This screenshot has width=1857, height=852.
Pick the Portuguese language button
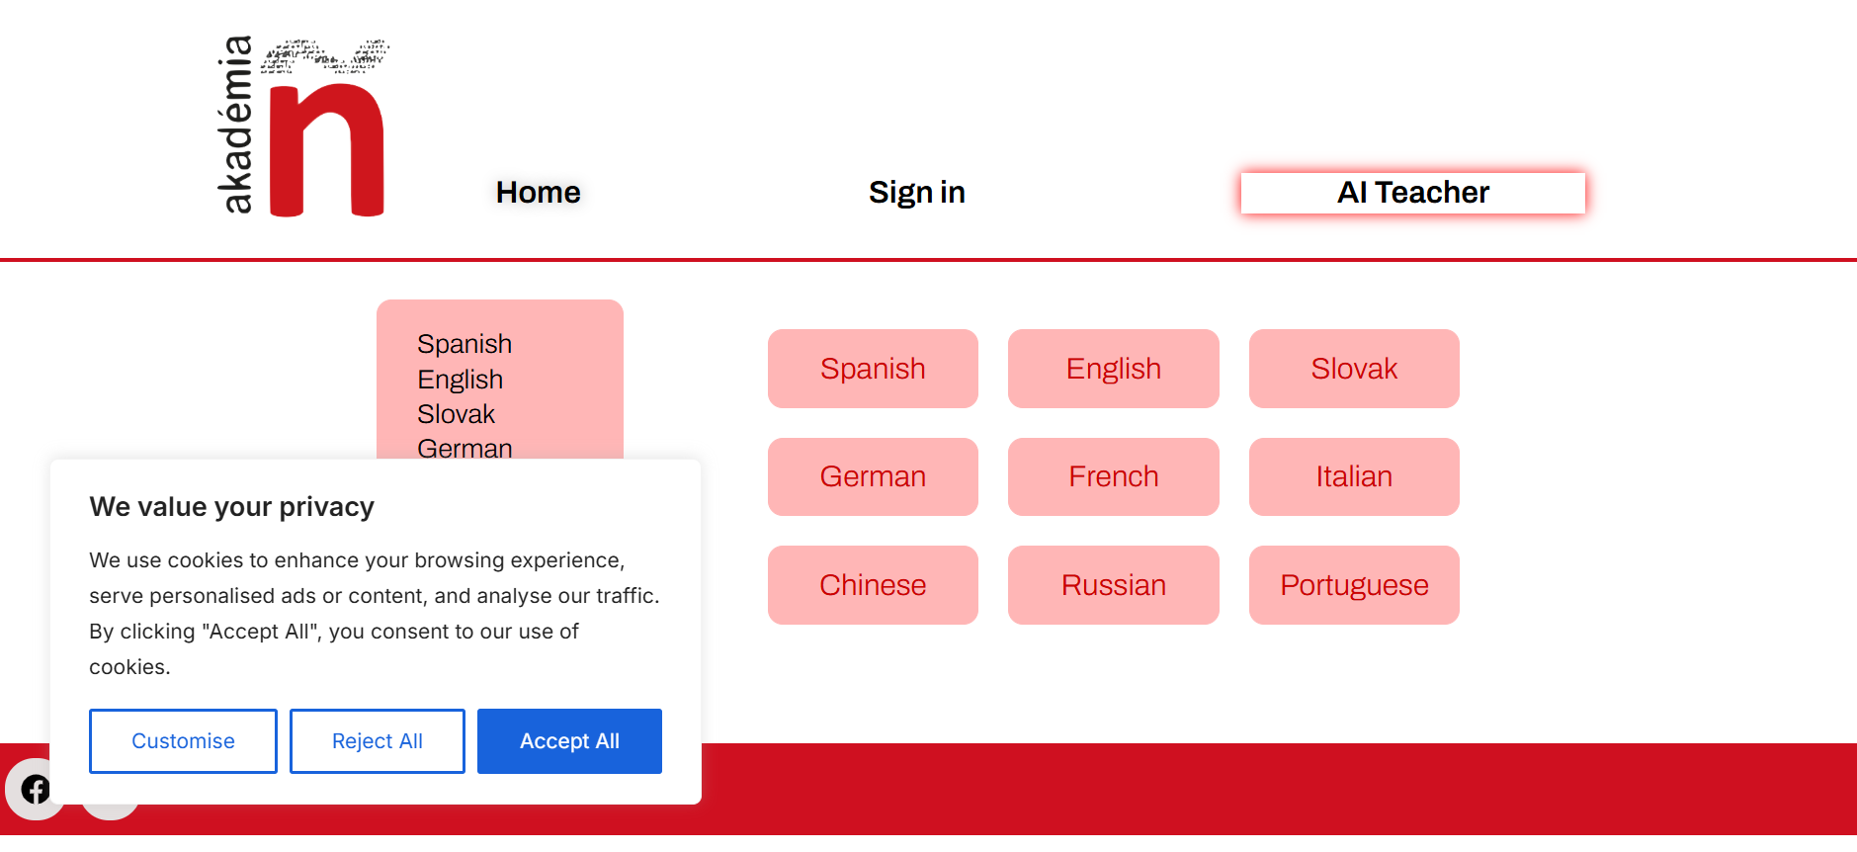click(x=1354, y=585)
